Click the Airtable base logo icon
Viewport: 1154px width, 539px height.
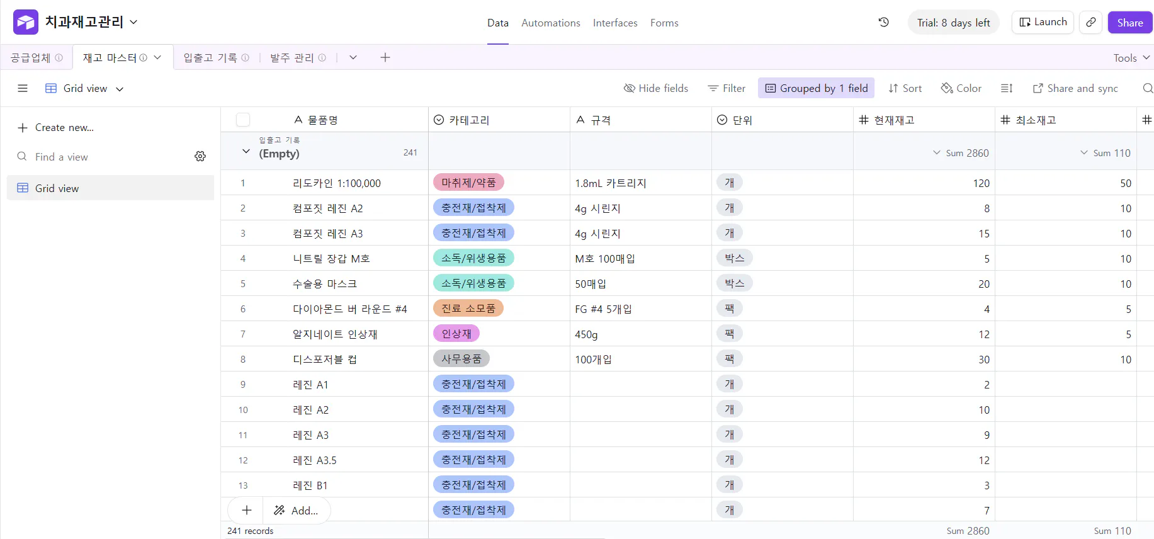click(26, 22)
